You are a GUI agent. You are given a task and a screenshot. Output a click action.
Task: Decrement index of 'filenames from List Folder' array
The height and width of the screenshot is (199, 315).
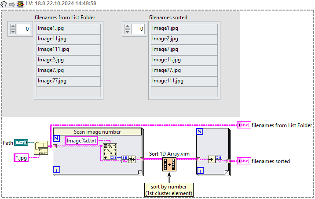click(13, 32)
